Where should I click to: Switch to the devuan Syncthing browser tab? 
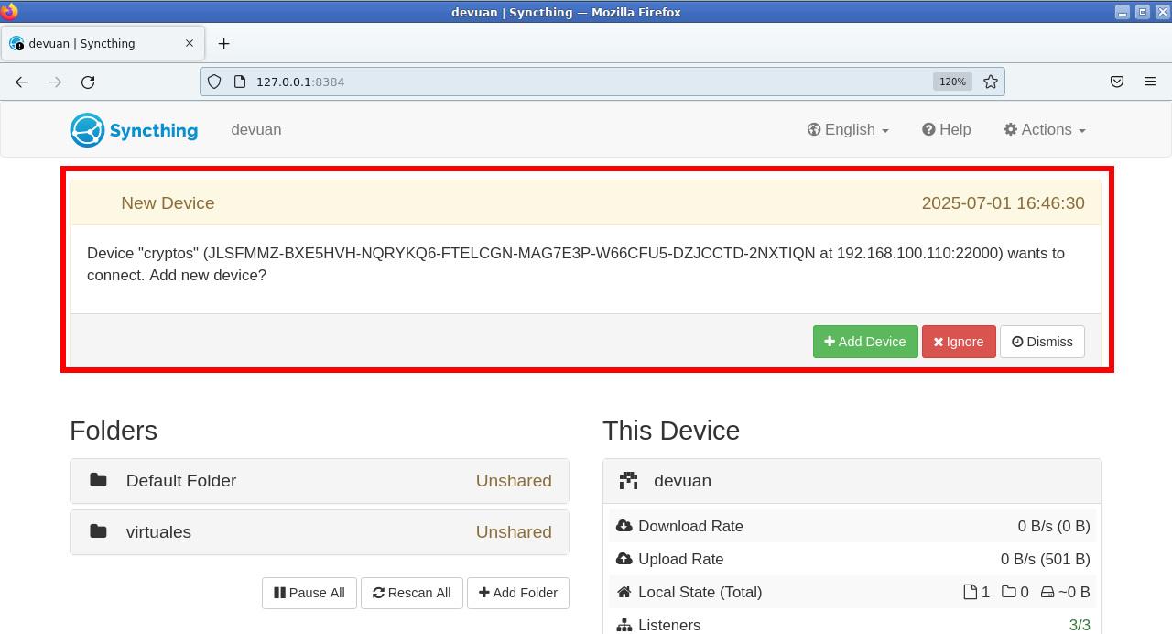click(x=101, y=43)
